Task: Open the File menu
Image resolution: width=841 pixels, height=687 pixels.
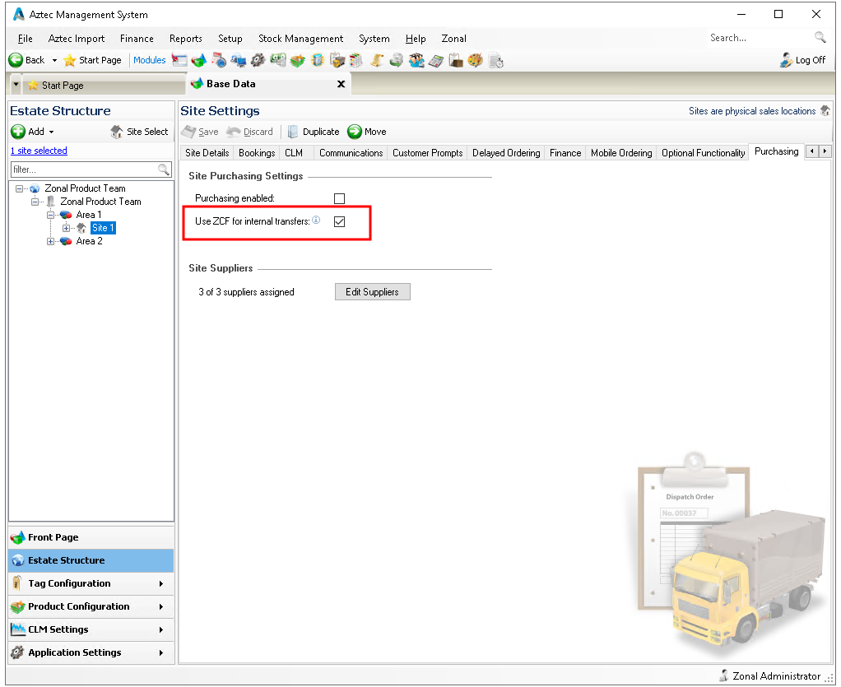Action: pyautogui.click(x=26, y=39)
